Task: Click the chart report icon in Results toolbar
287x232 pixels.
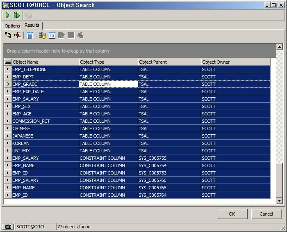Action: [52, 35]
